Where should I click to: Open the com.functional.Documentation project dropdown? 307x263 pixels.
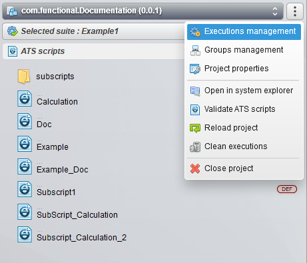(x=143, y=11)
